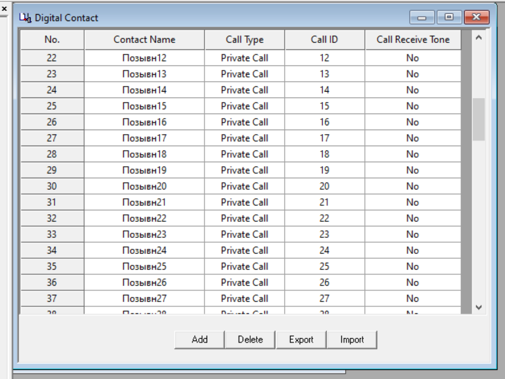Click Call ID cell 15
The height and width of the screenshot is (379, 505).
(x=324, y=106)
